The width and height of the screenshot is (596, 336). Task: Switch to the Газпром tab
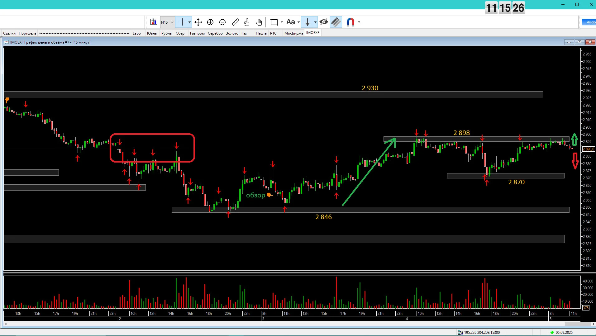point(197,33)
